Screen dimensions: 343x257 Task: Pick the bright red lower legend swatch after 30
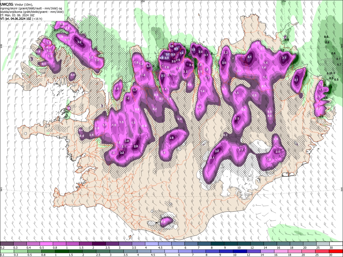tap(336, 251)
